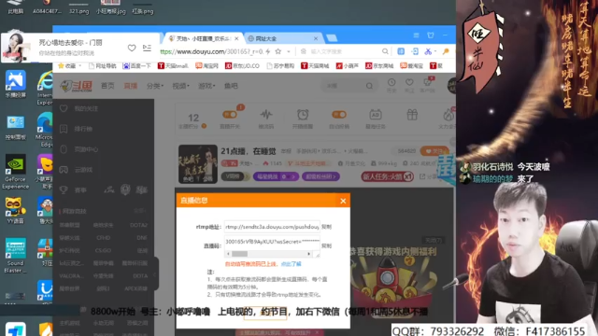This screenshot has width=598, height=336.
Task: Select the 控制面板 desktop icon
Action: click(x=15, y=128)
